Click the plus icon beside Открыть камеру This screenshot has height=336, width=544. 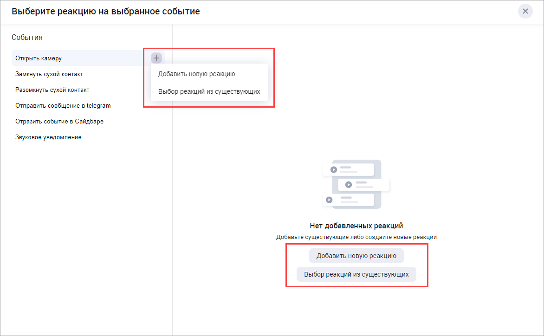156,58
